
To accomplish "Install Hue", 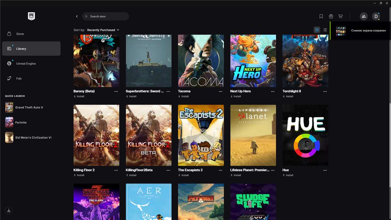I will tap(288, 175).
